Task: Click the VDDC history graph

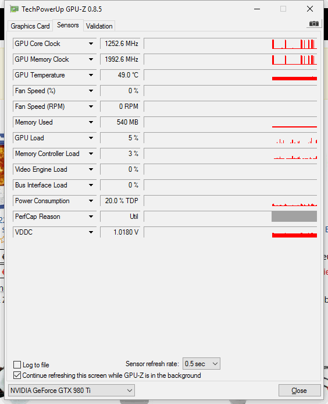Action: (230, 232)
